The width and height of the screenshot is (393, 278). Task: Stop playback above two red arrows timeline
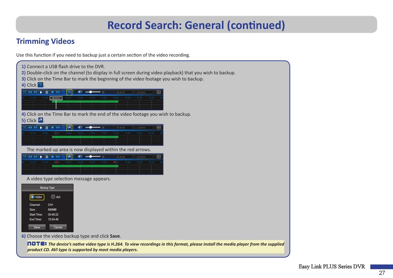(x=53, y=157)
